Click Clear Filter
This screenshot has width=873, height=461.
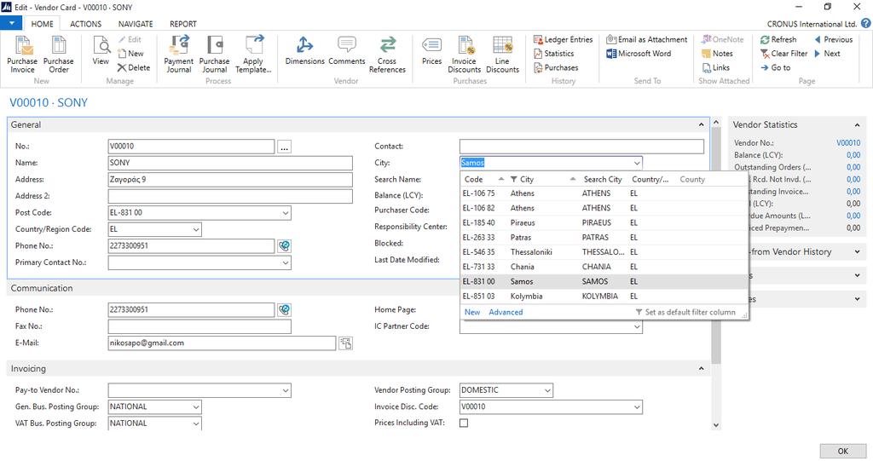click(x=784, y=54)
